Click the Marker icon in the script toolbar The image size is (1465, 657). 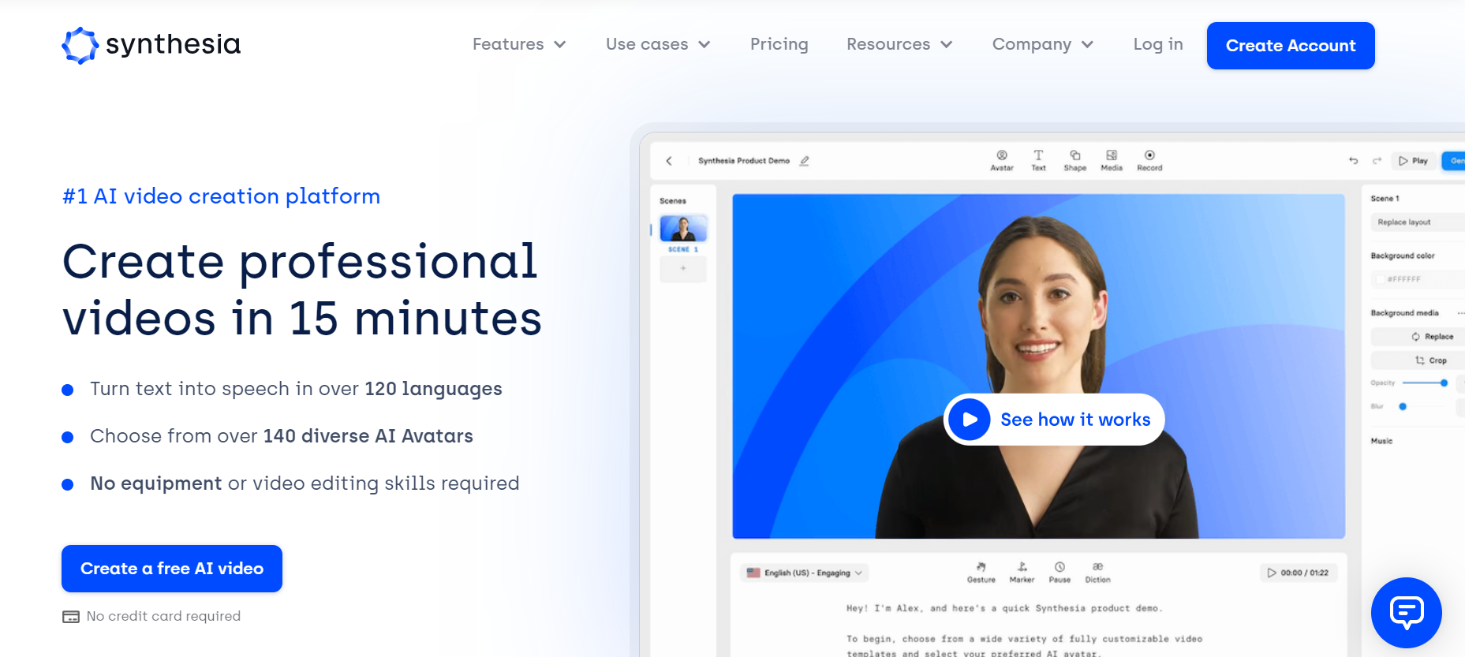coord(1022,573)
